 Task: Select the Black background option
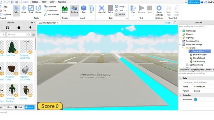coord(18,107)
